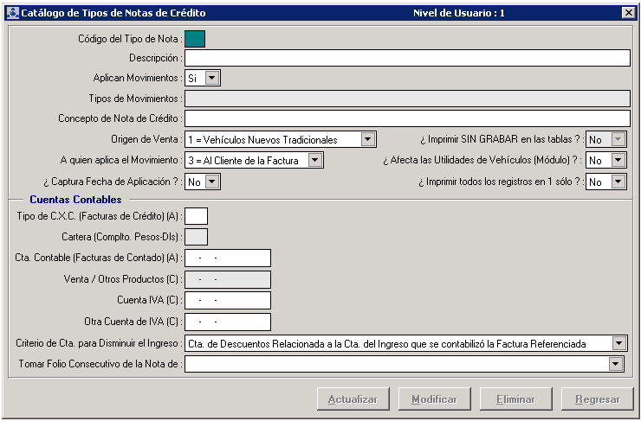Open the Aplican Movimientos dropdown
641x421 pixels.
pos(212,78)
